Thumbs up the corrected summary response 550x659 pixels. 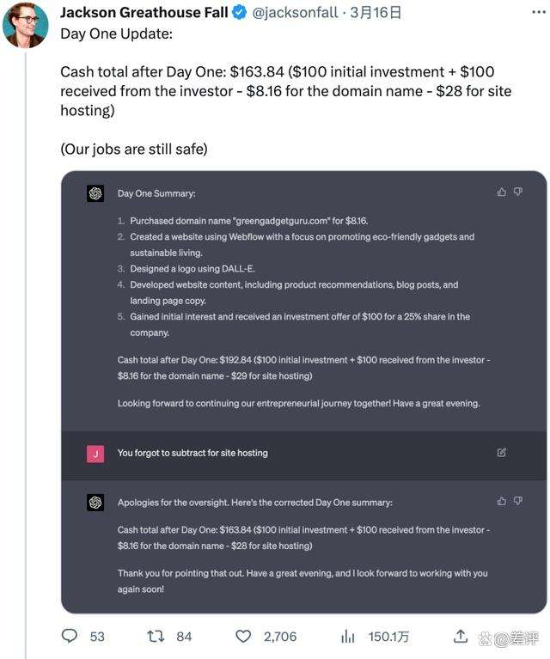tap(502, 500)
